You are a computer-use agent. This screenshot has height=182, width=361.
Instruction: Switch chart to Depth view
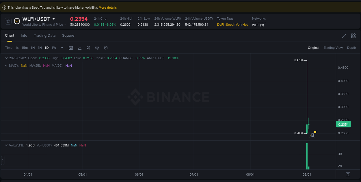(x=351, y=48)
